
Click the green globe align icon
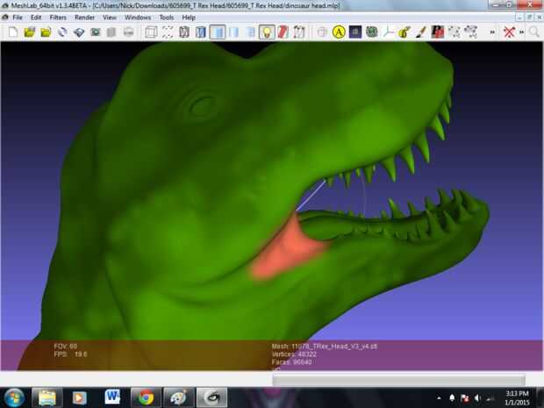click(371, 32)
